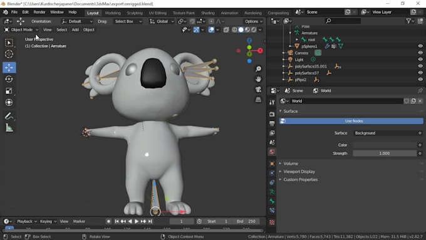Screen dimensions: 426x240
Task: Play the animation forward
Action: (137, 221)
